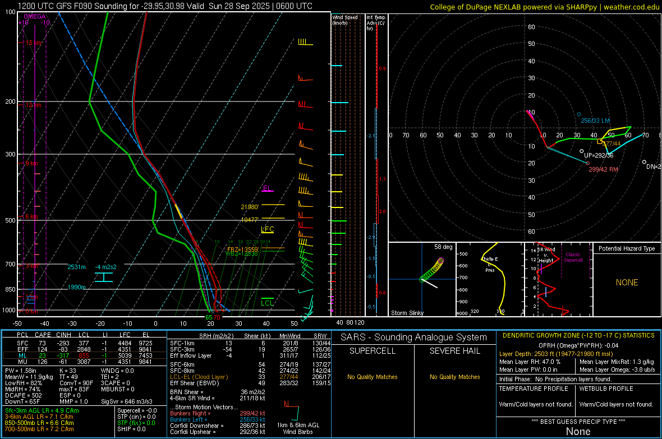Click the Eff Inflow Layer row
The image size is (662, 439).
[250, 355]
